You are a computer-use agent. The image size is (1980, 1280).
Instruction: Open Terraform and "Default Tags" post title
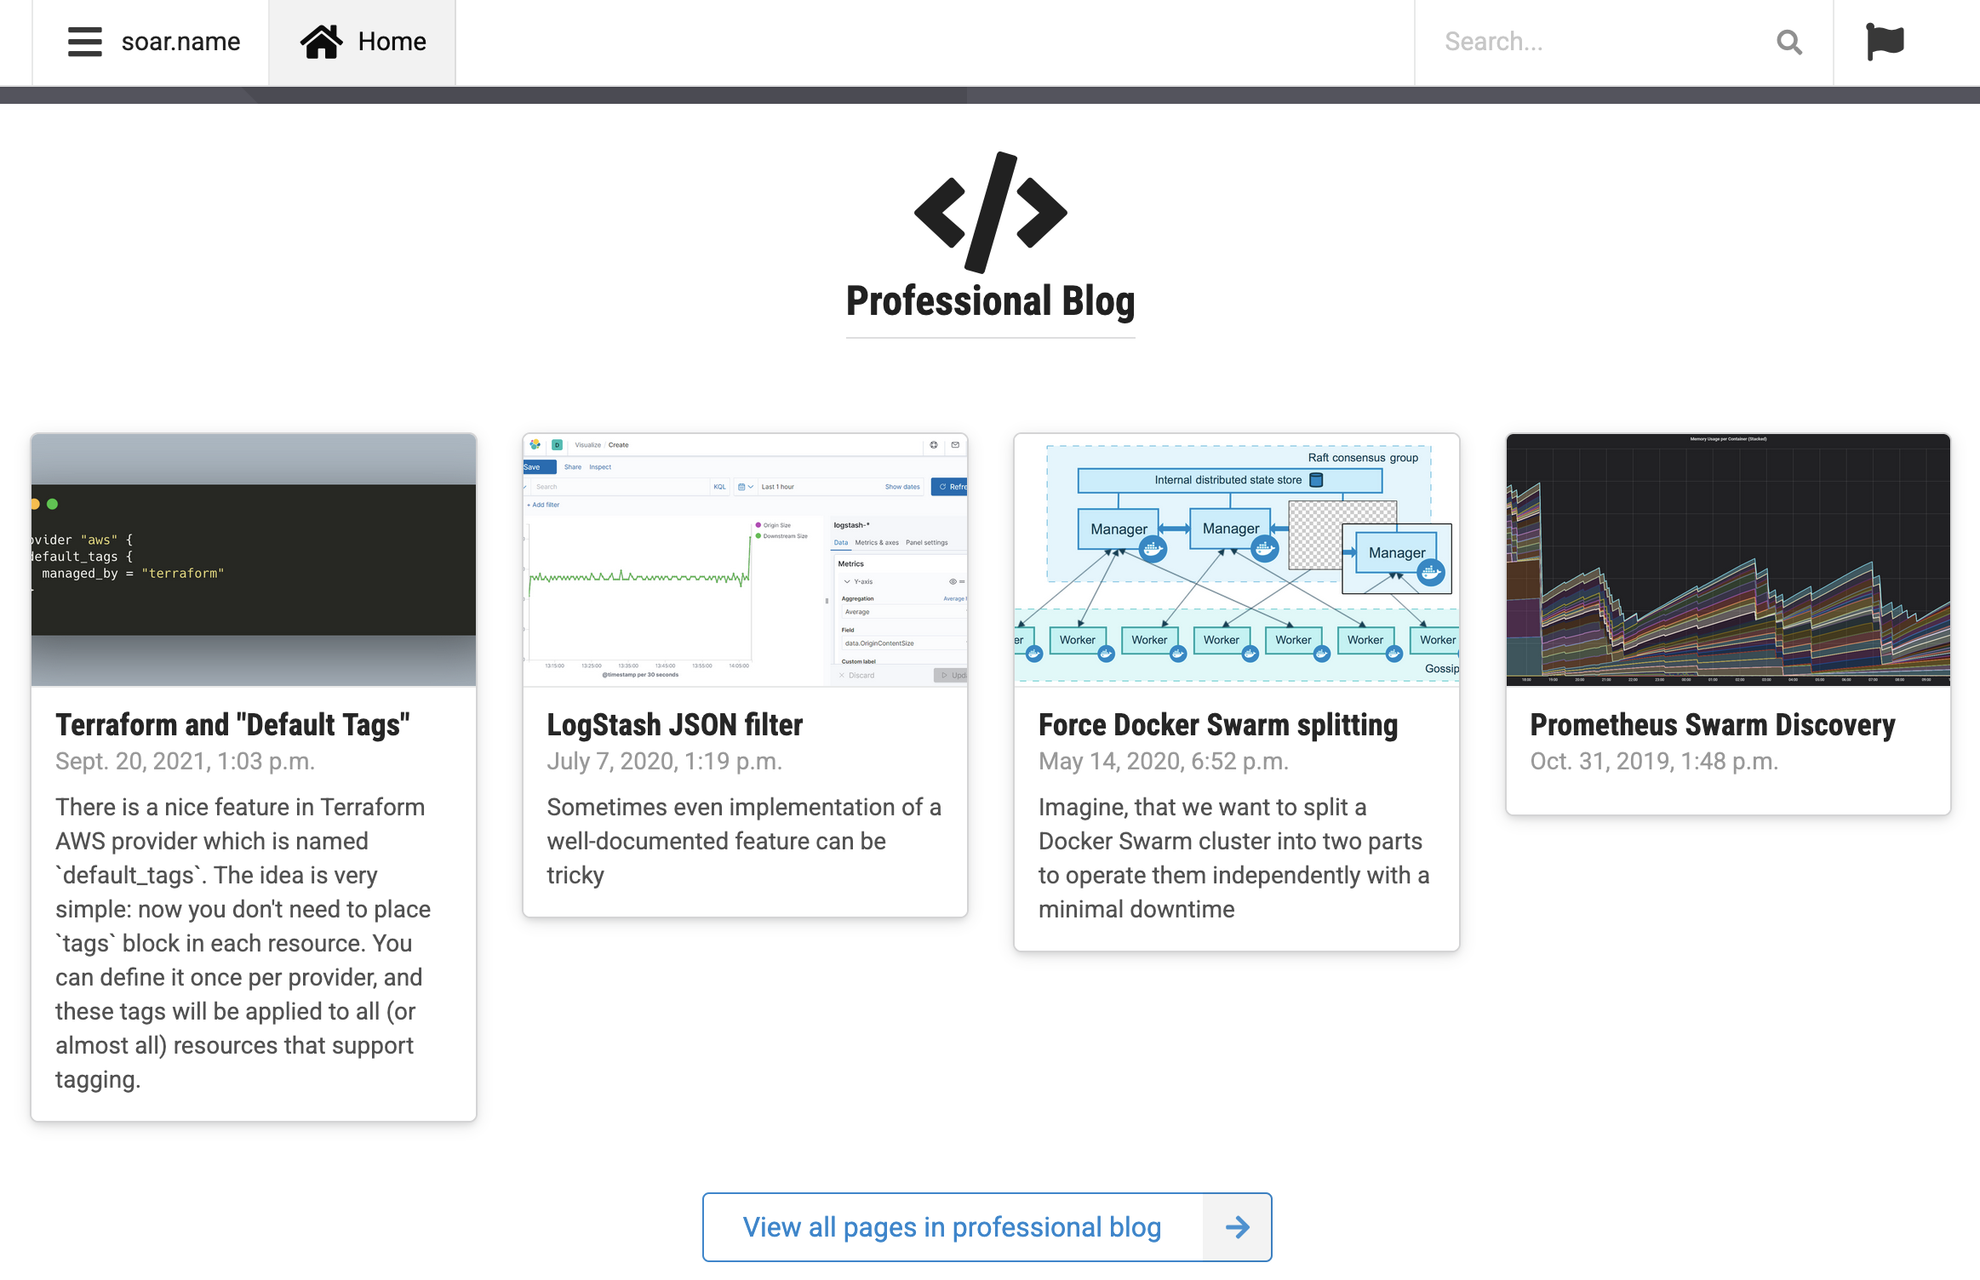pyautogui.click(x=232, y=725)
